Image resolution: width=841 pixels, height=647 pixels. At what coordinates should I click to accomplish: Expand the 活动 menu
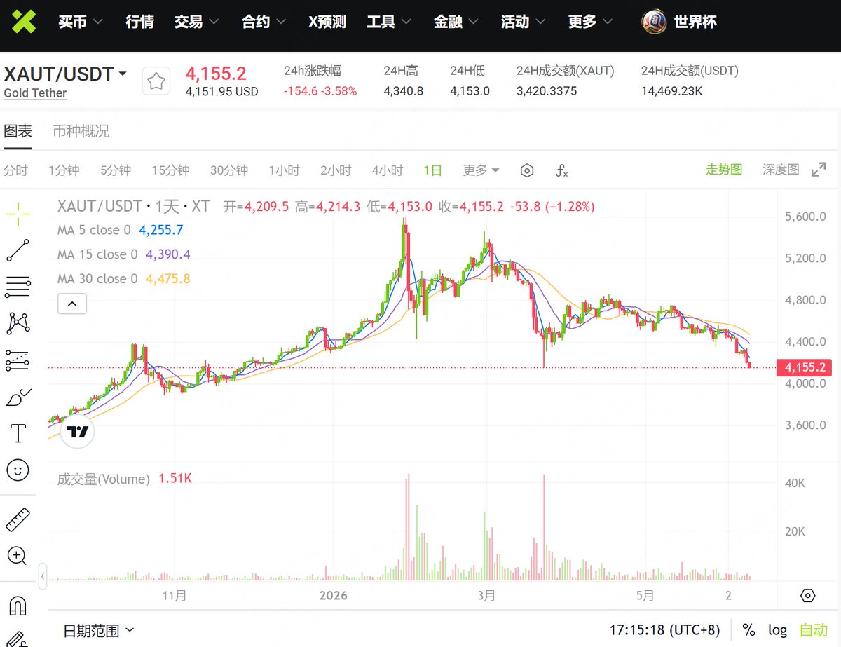[x=523, y=22]
